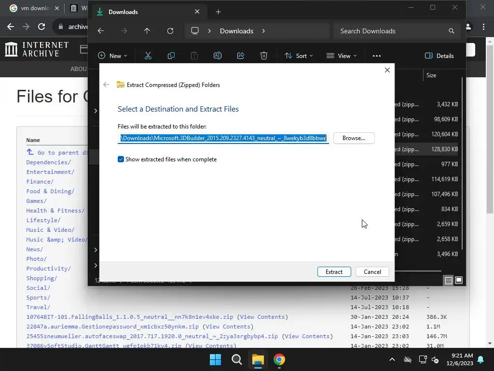Close the Extract Compressed Folders dialog

[x=387, y=70]
